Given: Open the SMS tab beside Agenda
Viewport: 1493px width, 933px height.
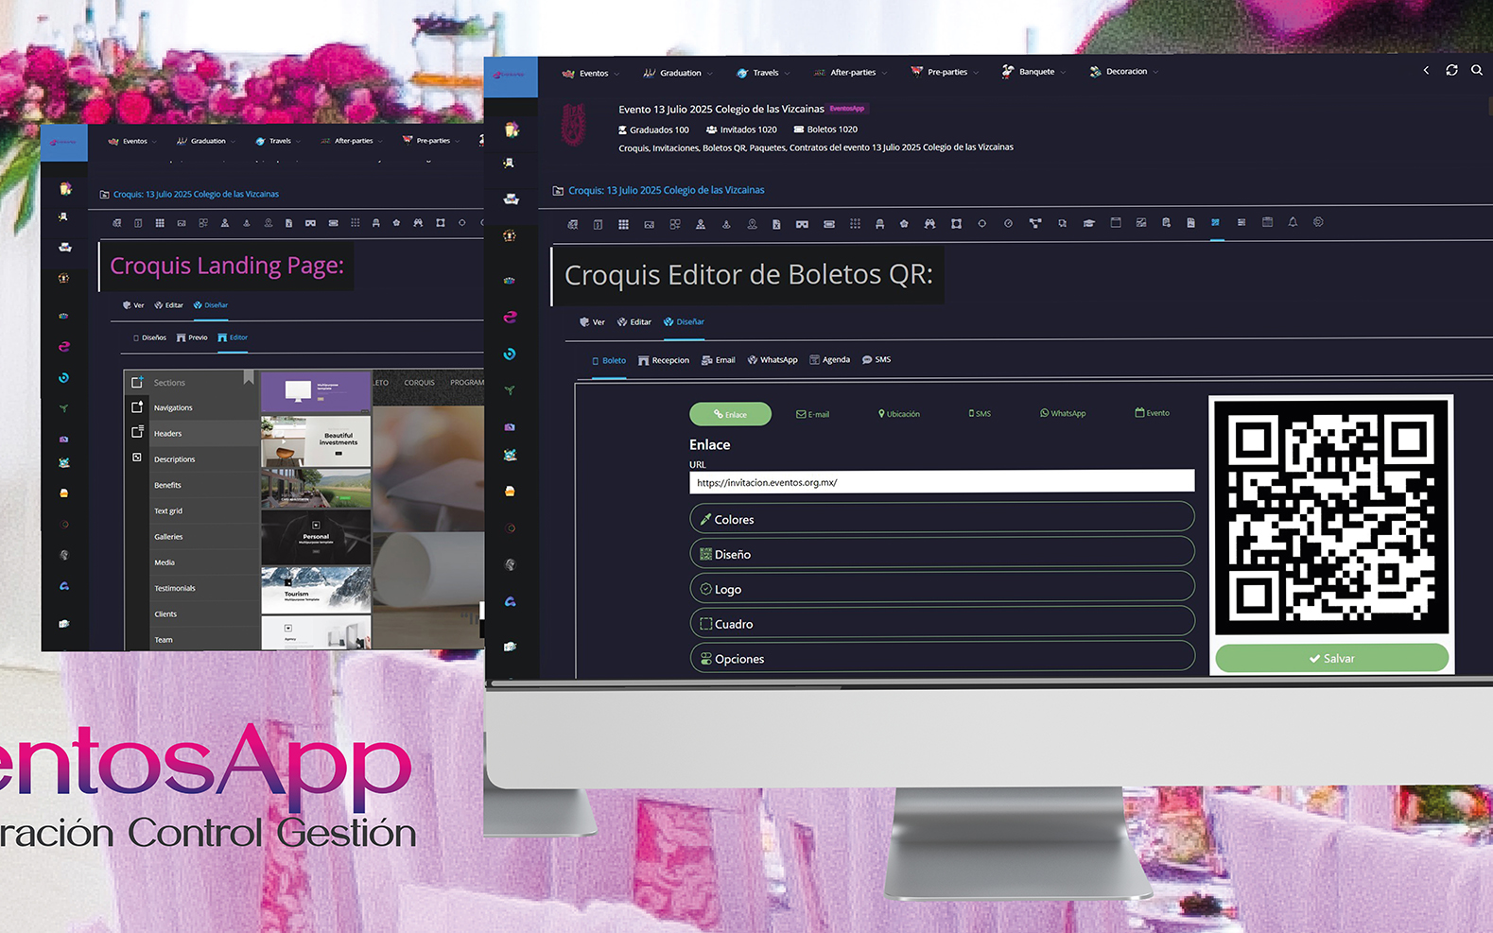Looking at the screenshot, I should pos(877,360).
